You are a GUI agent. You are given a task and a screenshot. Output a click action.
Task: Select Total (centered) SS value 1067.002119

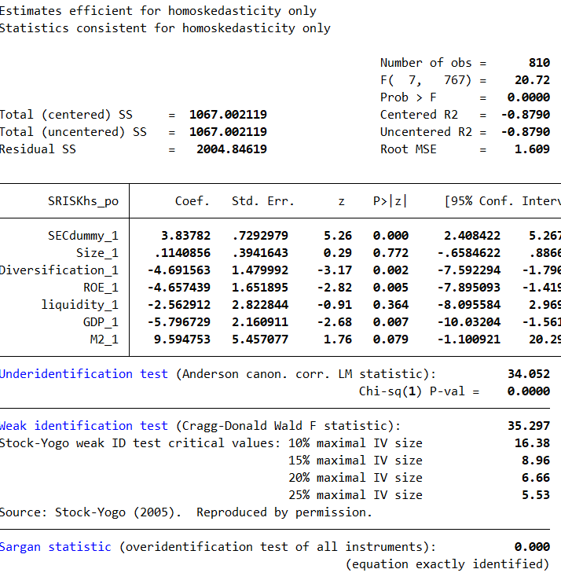coord(228,115)
